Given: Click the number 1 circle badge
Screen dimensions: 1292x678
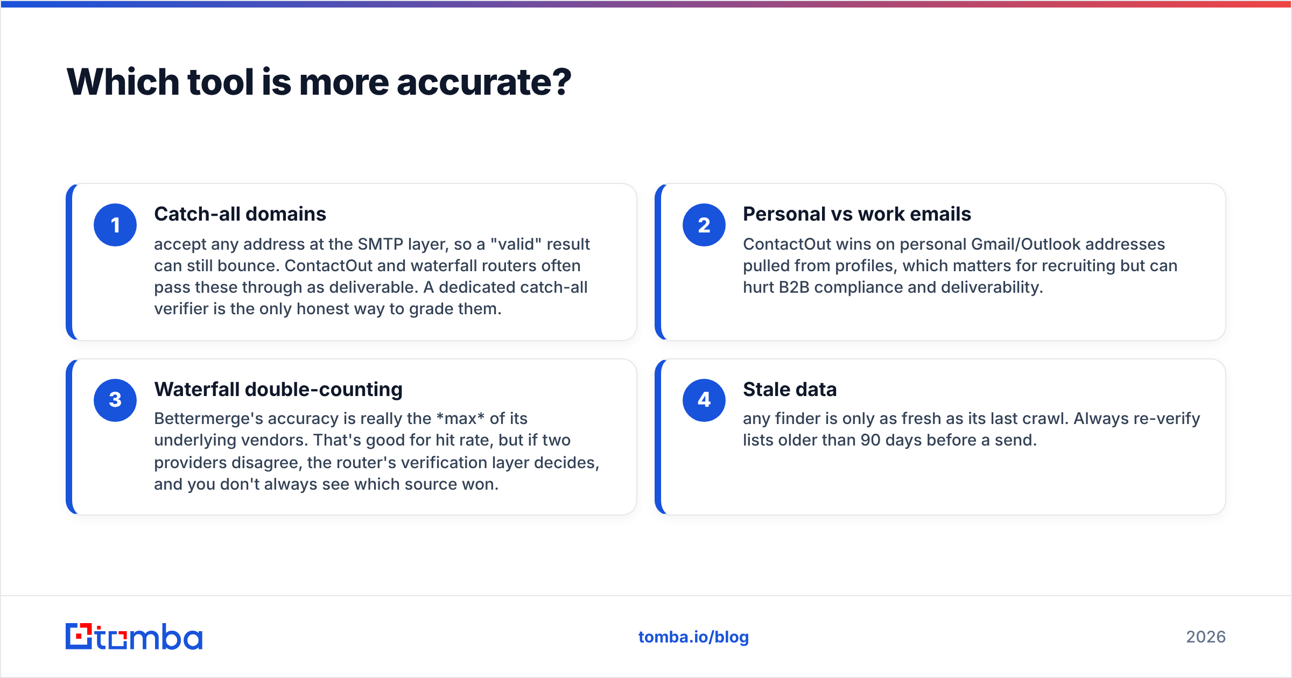Looking at the screenshot, I should (x=115, y=225).
